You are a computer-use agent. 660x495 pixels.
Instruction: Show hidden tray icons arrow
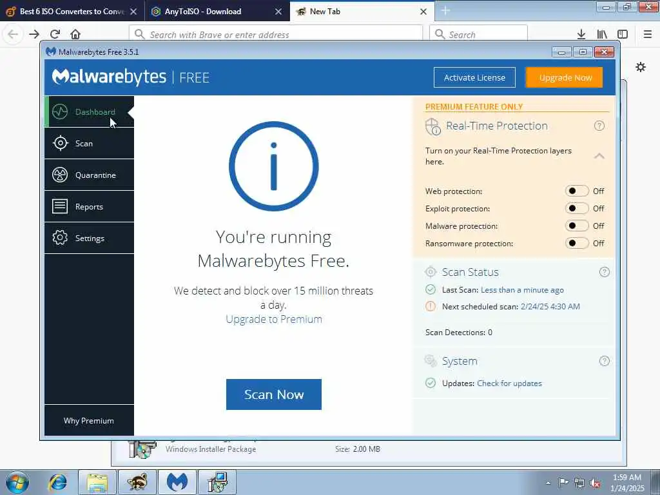[548, 483]
